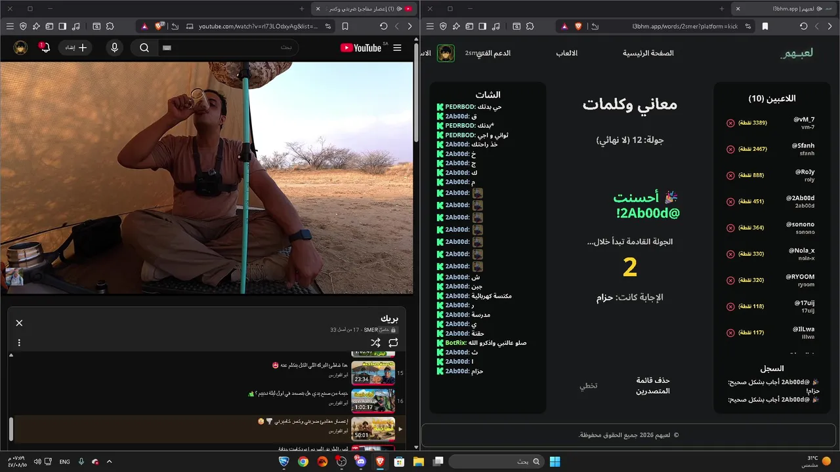Close the YouTube tab
The height and width of the screenshot is (472, 840).
click(x=318, y=9)
